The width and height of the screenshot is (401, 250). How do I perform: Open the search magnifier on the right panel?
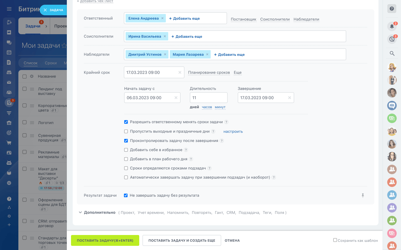pyautogui.click(x=392, y=53)
